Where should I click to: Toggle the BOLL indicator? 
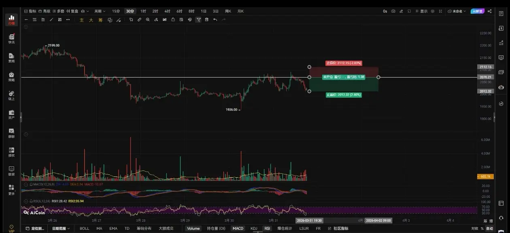pyautogui.click(x=84, y=229)
